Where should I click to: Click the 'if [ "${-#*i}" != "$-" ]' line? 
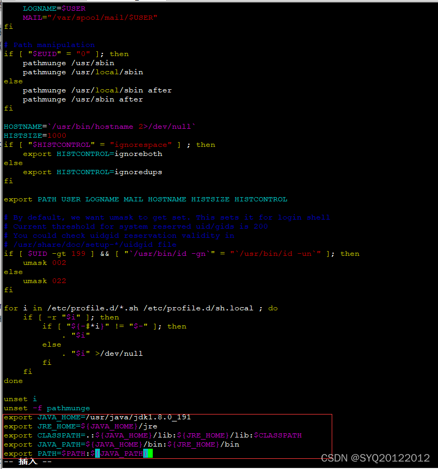click(x=114, y=326)
